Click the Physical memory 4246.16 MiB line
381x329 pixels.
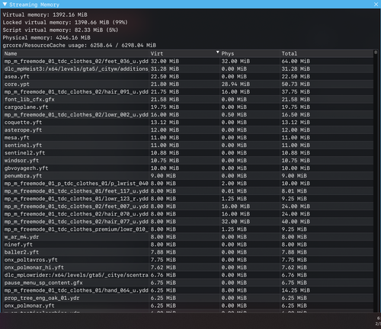tap(46, 37)
